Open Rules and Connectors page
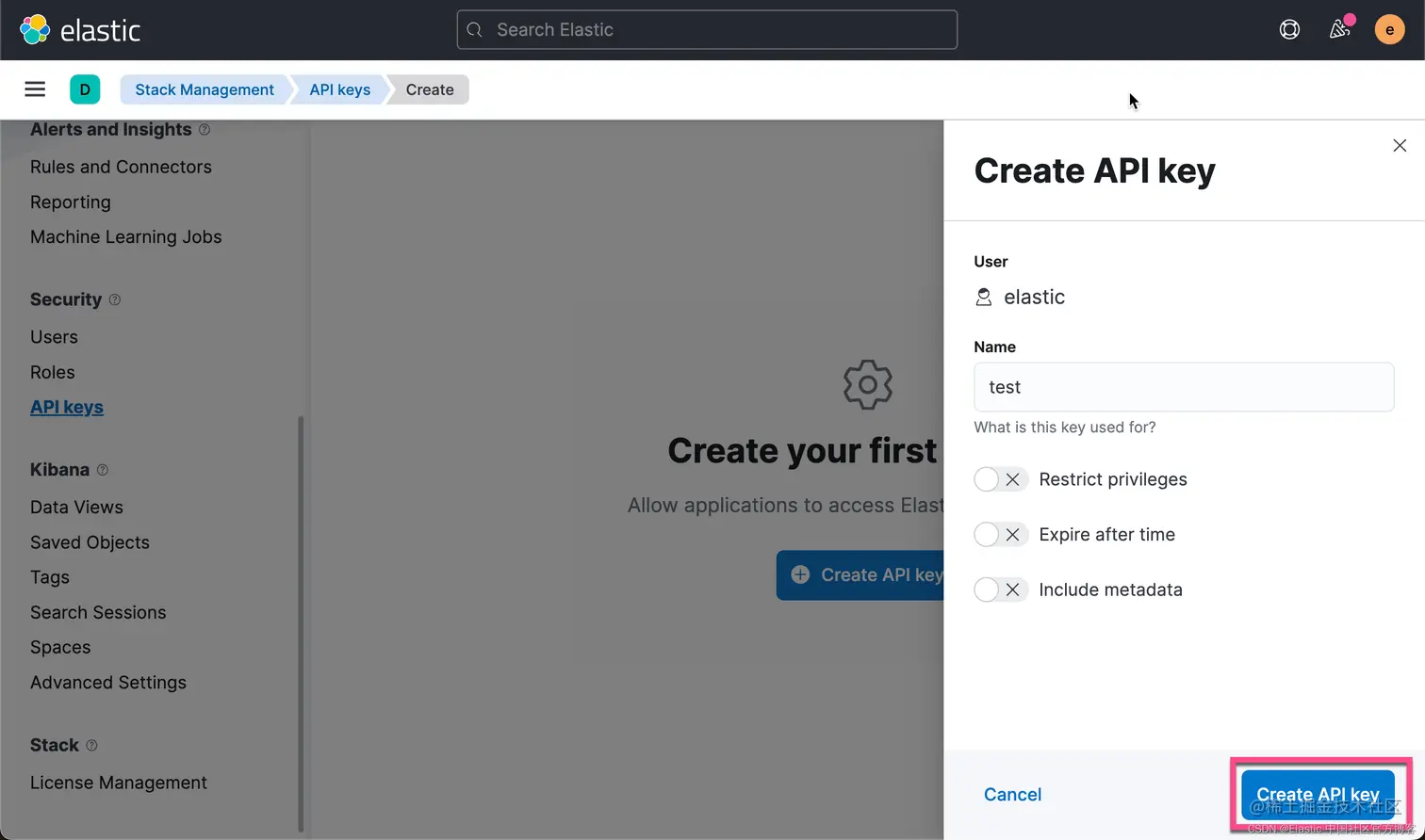Viewport: 1425px width, 840px height. pyautogui.click(x=121, y=167)
